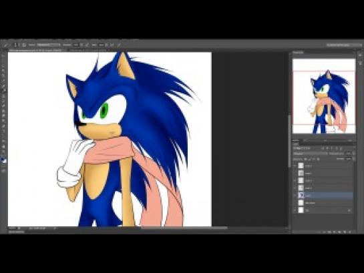The image size is (364, 273).
Task: Click the status bar zoom percentage field
Action: click(x=13, y=228)
